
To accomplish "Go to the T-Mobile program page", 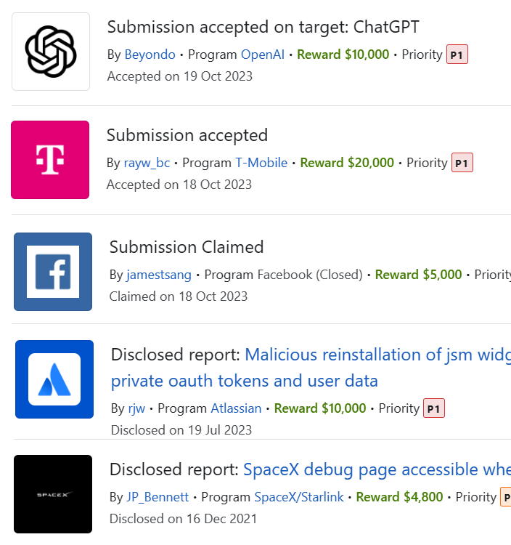I will coord(261,163).
